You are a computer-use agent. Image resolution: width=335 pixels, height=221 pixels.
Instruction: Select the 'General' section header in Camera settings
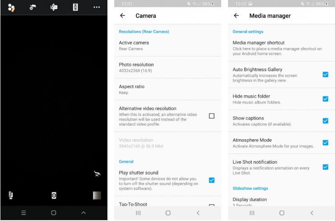pos(126,162)
